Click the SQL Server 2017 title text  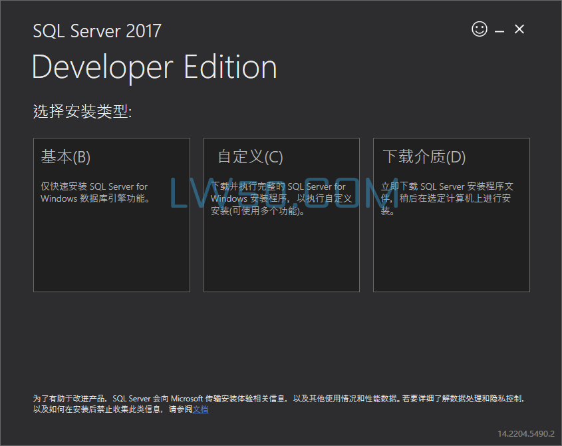click(96, 31)
